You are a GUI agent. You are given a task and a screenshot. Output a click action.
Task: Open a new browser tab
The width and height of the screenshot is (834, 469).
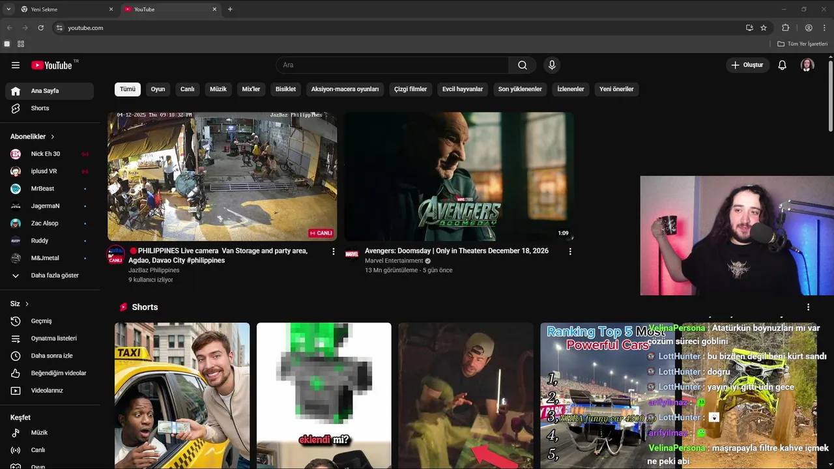[230, 10]
